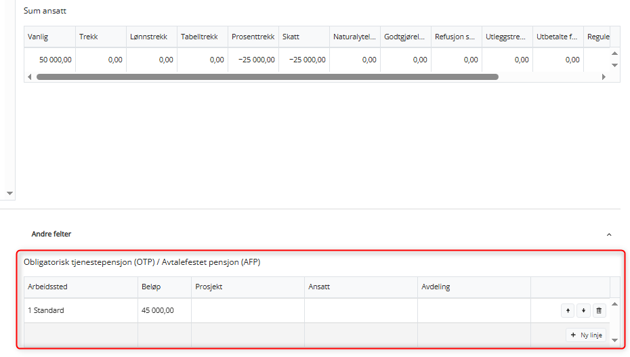Select the Godtgjørel... column header
The height and width of the screenshot is (357, 630).
406,37
